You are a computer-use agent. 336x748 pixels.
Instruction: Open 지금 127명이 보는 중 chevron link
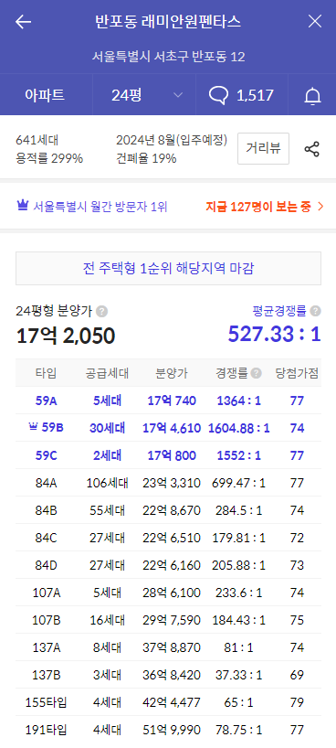[320, 207]
